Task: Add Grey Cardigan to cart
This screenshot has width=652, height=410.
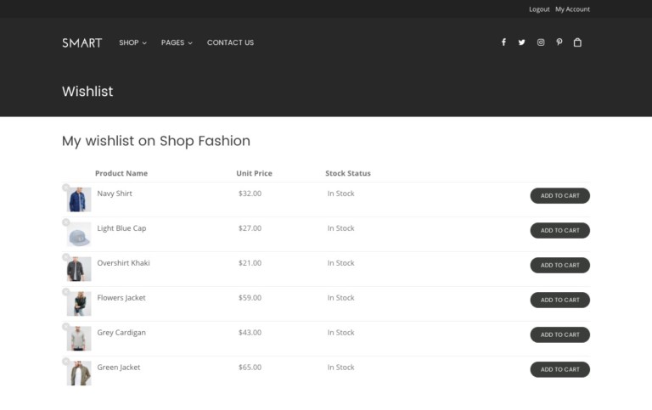Action: point(559,335)
